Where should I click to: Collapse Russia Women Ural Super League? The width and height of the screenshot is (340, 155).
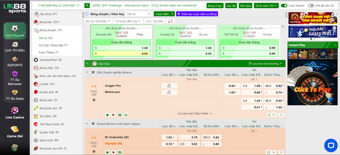tap(87, 124)
